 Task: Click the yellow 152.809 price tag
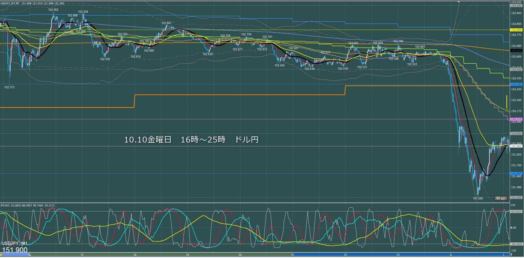(x=516, y=30)
